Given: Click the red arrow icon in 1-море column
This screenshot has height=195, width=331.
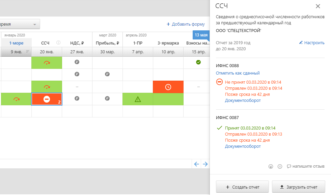Looking at the screenshot, I should point(16,99).
